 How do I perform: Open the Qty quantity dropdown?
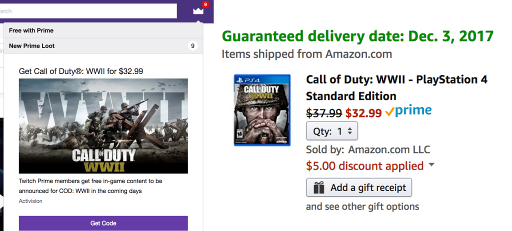pos(332,131)
